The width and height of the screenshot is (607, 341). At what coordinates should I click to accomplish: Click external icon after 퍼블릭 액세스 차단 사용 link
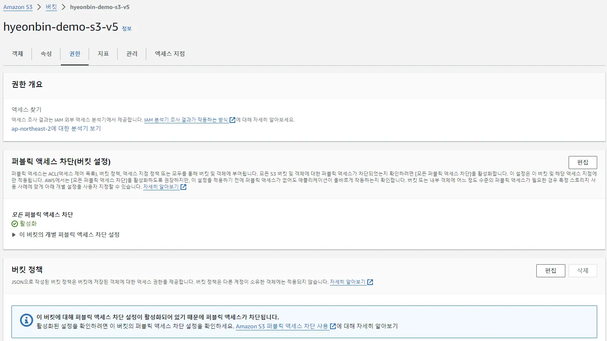(x=333, y=326)
